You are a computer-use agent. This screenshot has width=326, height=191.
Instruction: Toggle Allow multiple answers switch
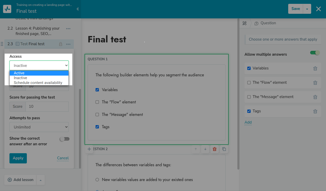[x=315, y=53]
